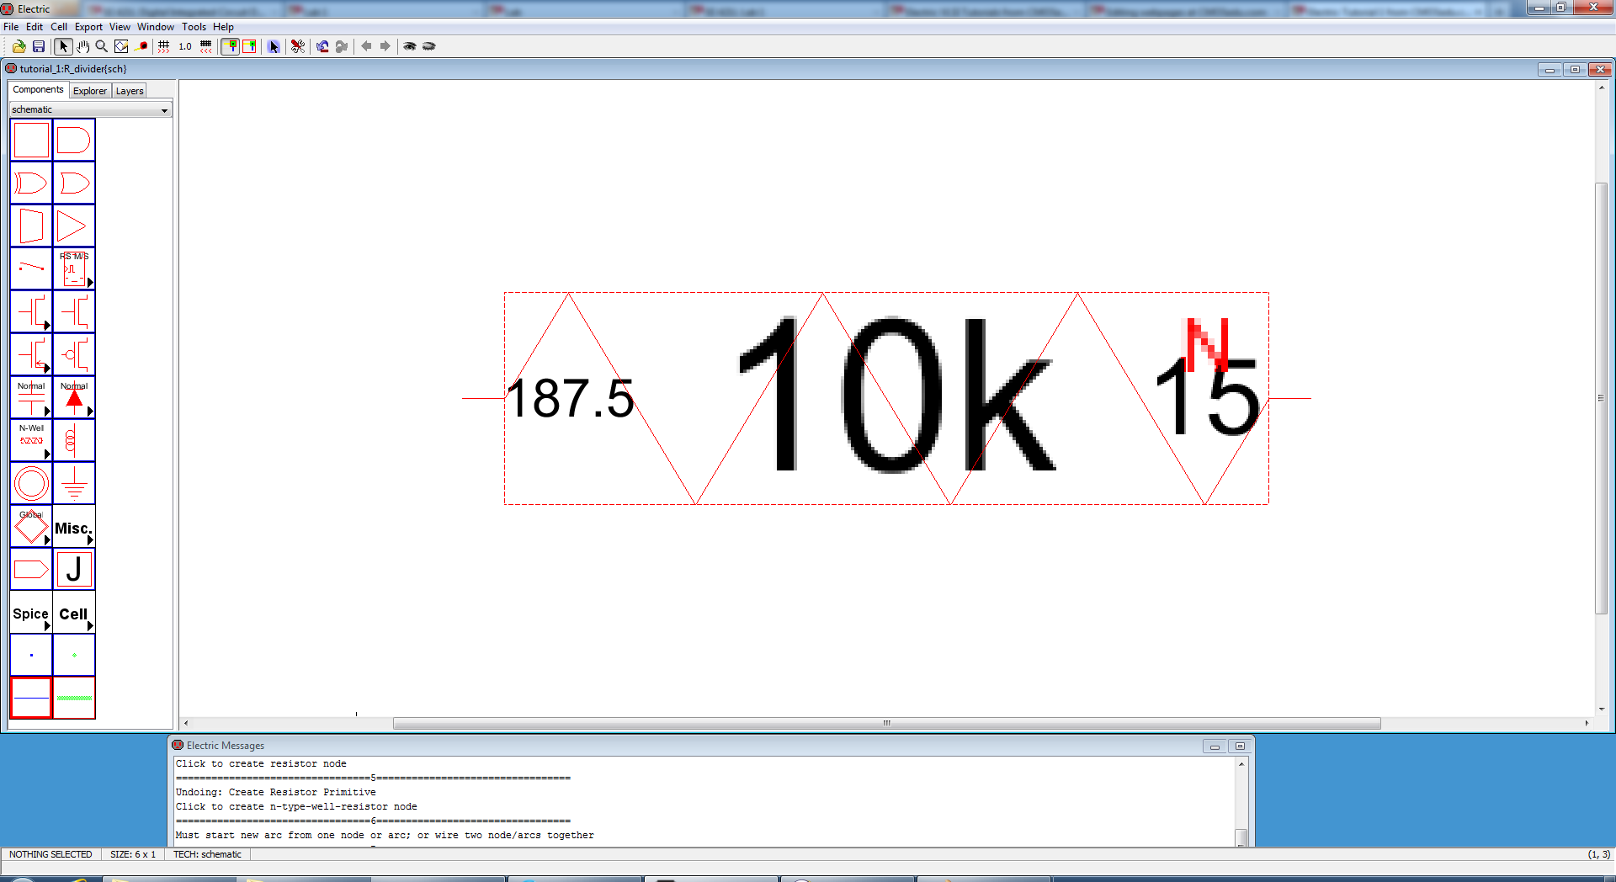Place an inductor from the component palette
Viewport: 1616px width, 882px height.
(x=74, y=440)
